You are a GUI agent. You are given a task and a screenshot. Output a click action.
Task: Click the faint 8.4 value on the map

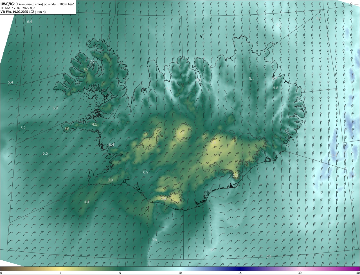point(318,18)
